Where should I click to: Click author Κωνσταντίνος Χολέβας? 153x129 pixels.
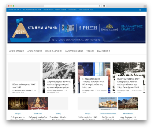click(x=23, y=90)
